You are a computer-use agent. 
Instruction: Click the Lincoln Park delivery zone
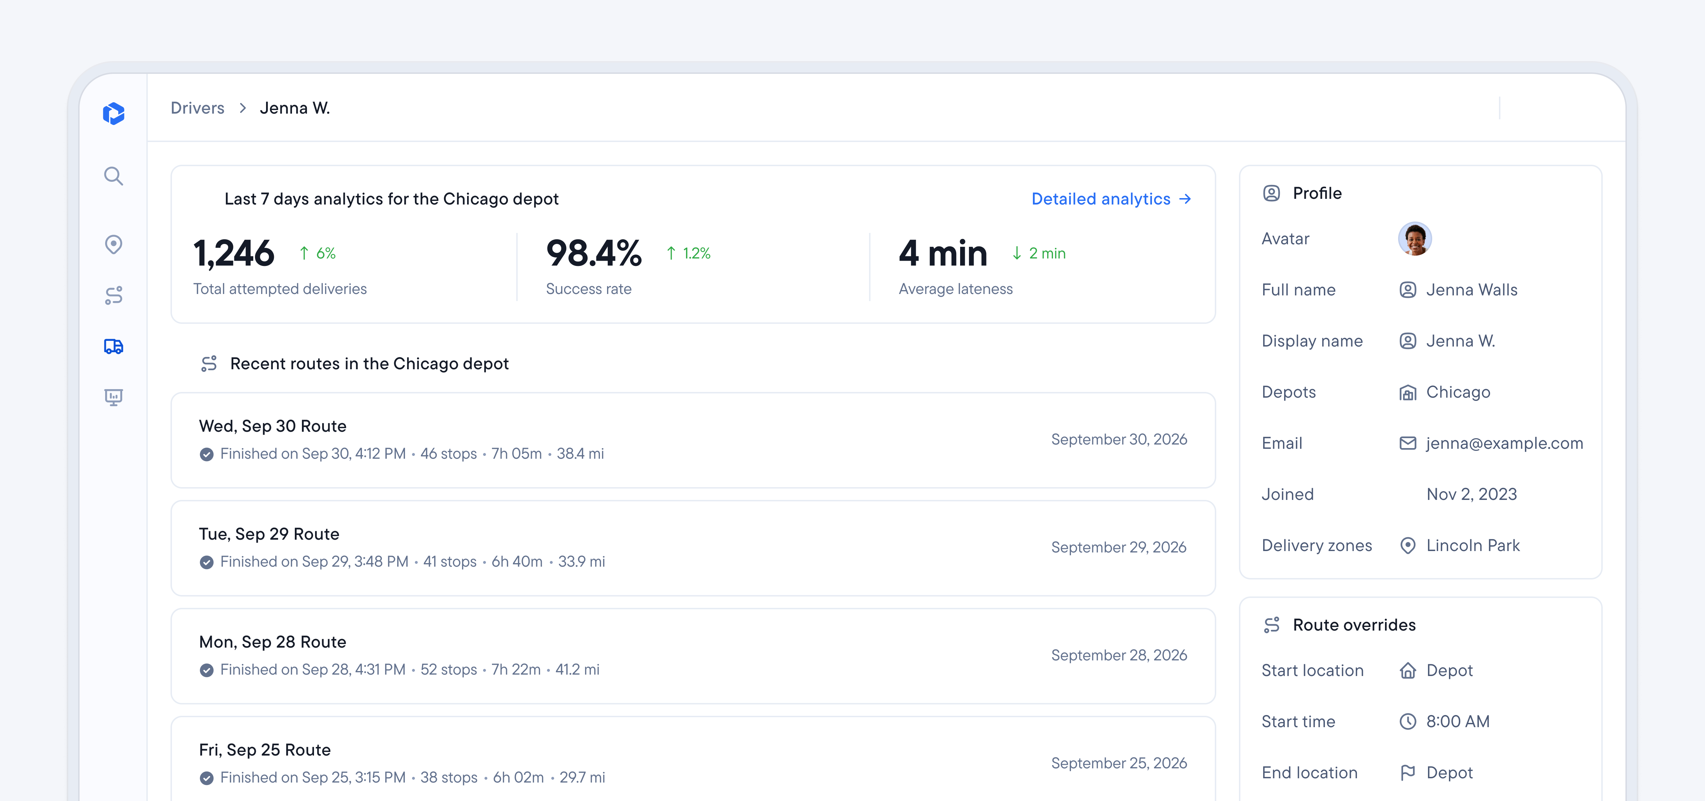[1473, 546]
